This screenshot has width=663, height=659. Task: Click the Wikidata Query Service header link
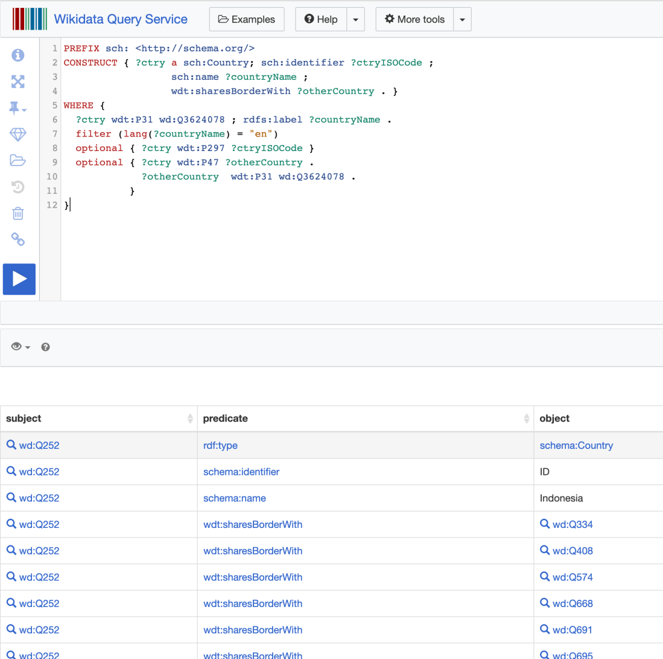(120, 19)
